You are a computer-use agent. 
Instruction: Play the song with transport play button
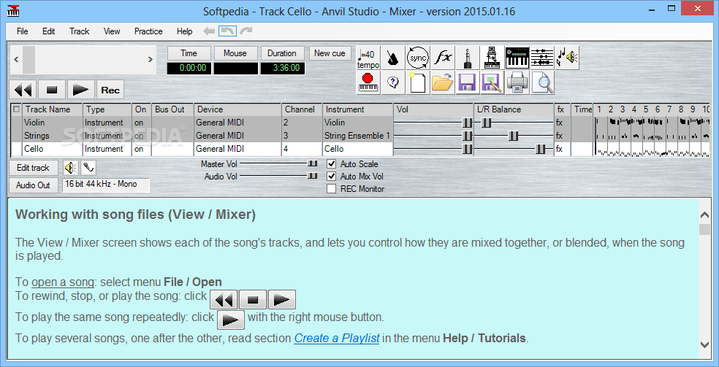pos(81,90)
